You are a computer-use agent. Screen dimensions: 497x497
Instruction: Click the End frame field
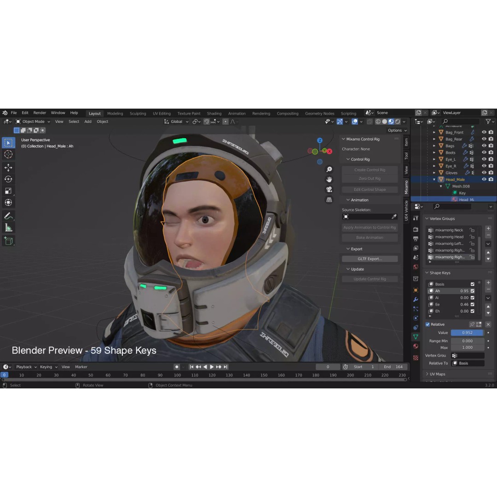point(393,367)
